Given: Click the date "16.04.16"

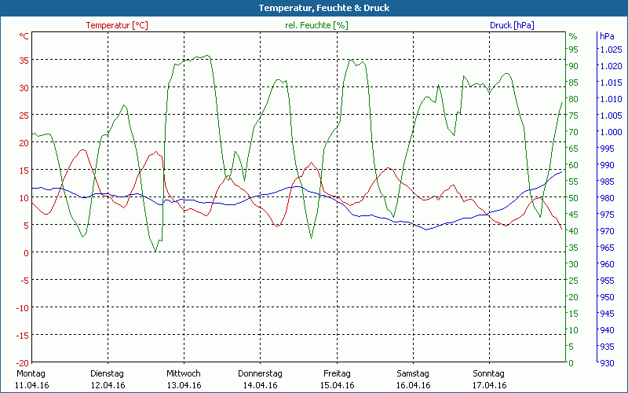Looking at the screenshot, I should pos(414,385).
